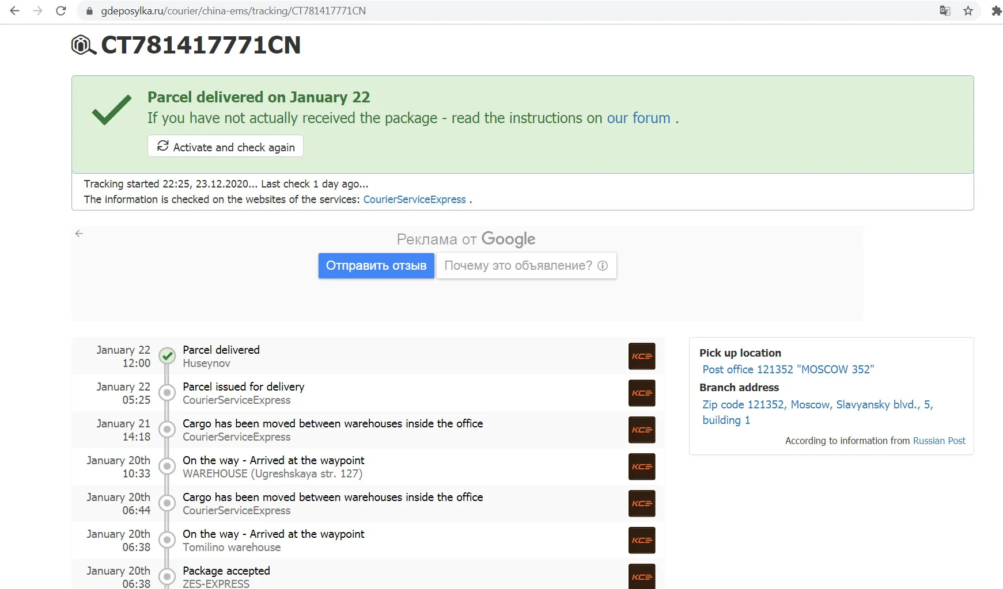Open the CourierServiceExpress service link
Viewport: 1003px width, 589px height.
coord(414,200)
